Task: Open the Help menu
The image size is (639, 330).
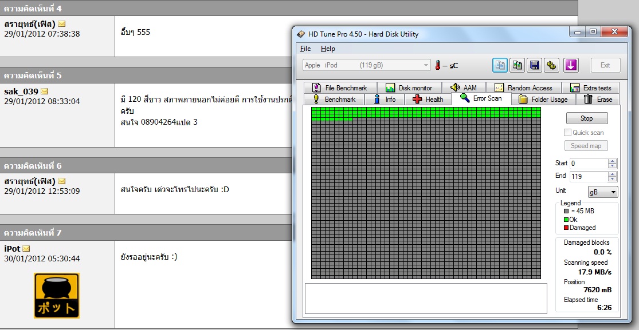Action: [328, 49]
